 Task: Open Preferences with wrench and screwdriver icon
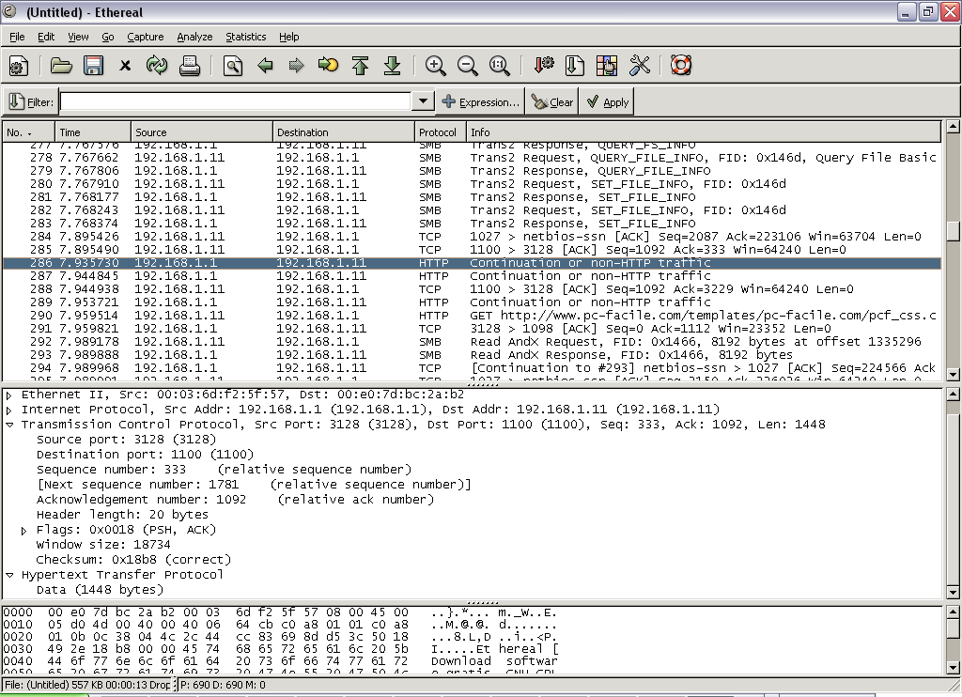coord(640,66)
